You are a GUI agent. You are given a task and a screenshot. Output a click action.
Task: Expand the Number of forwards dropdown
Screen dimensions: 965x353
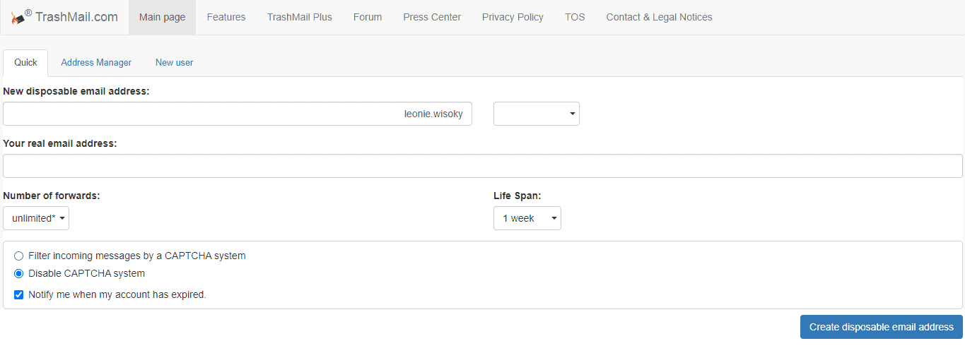pyautogui.click(x=36, y=218)
